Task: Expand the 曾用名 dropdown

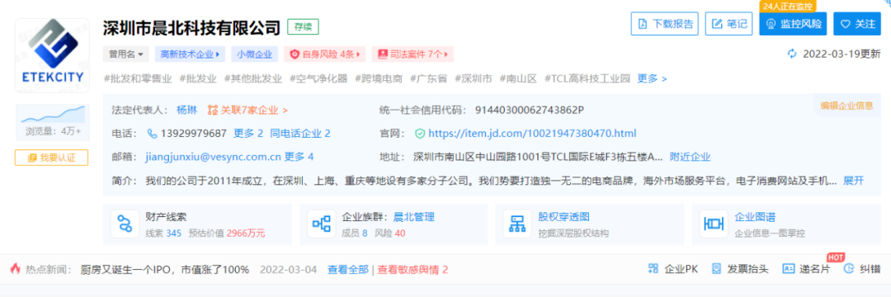Action: click(126, 54)
